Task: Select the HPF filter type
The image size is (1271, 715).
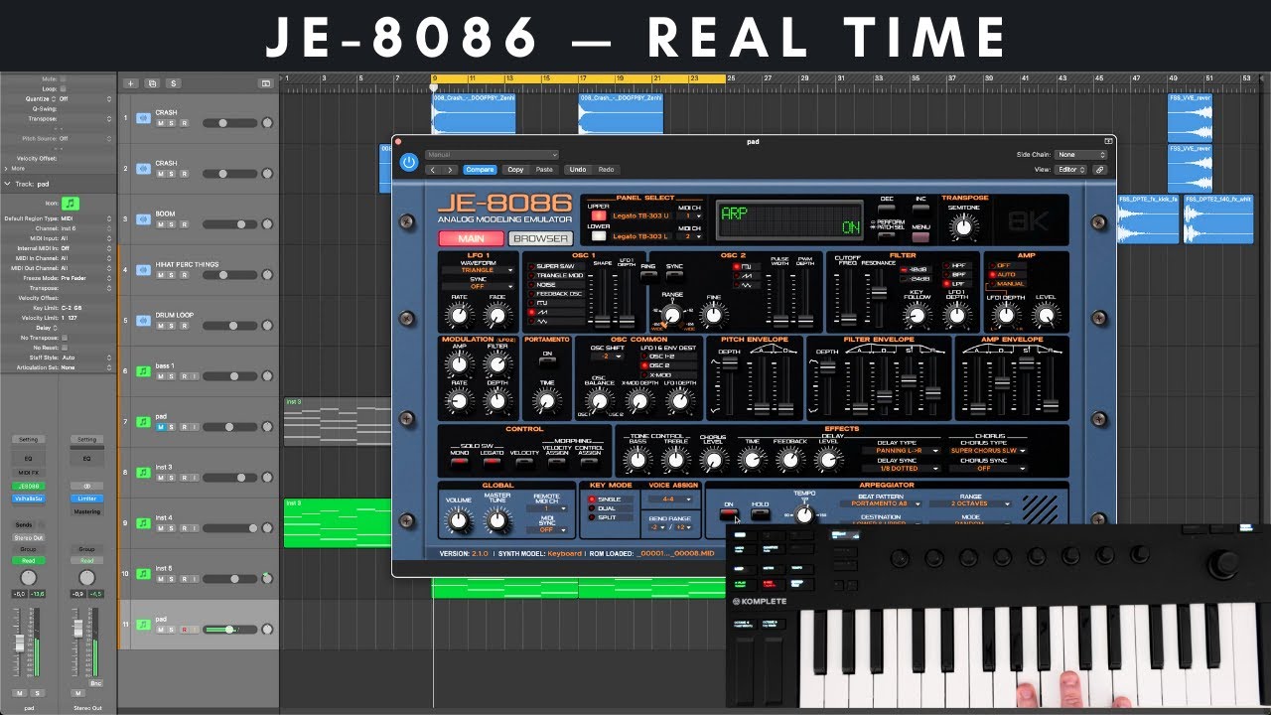Action: point(957,266)
